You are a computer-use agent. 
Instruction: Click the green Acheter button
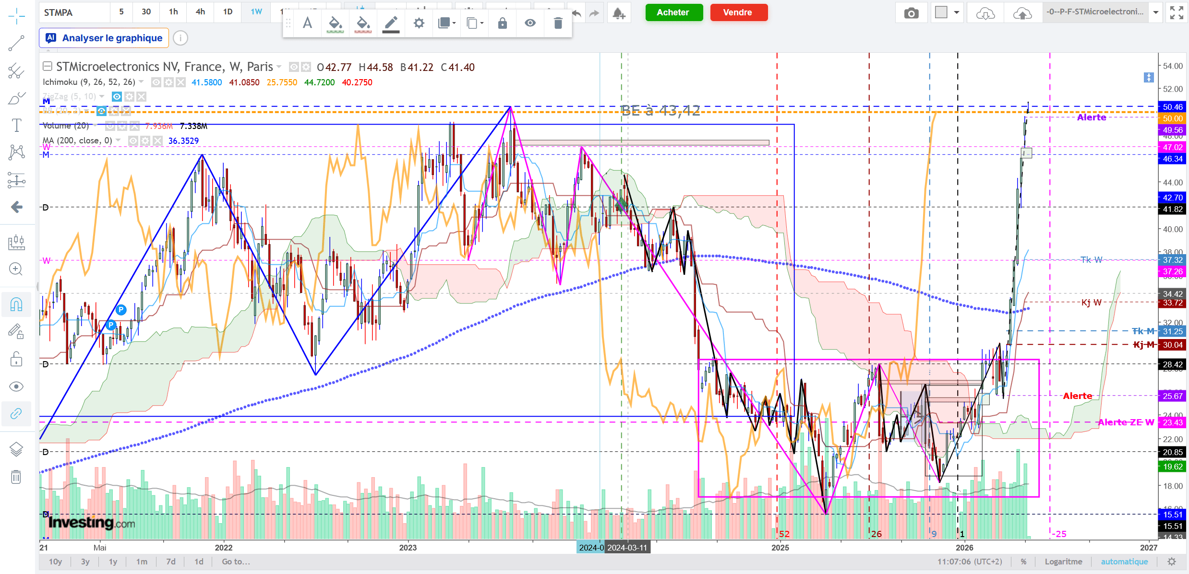[x=673, y=12]
